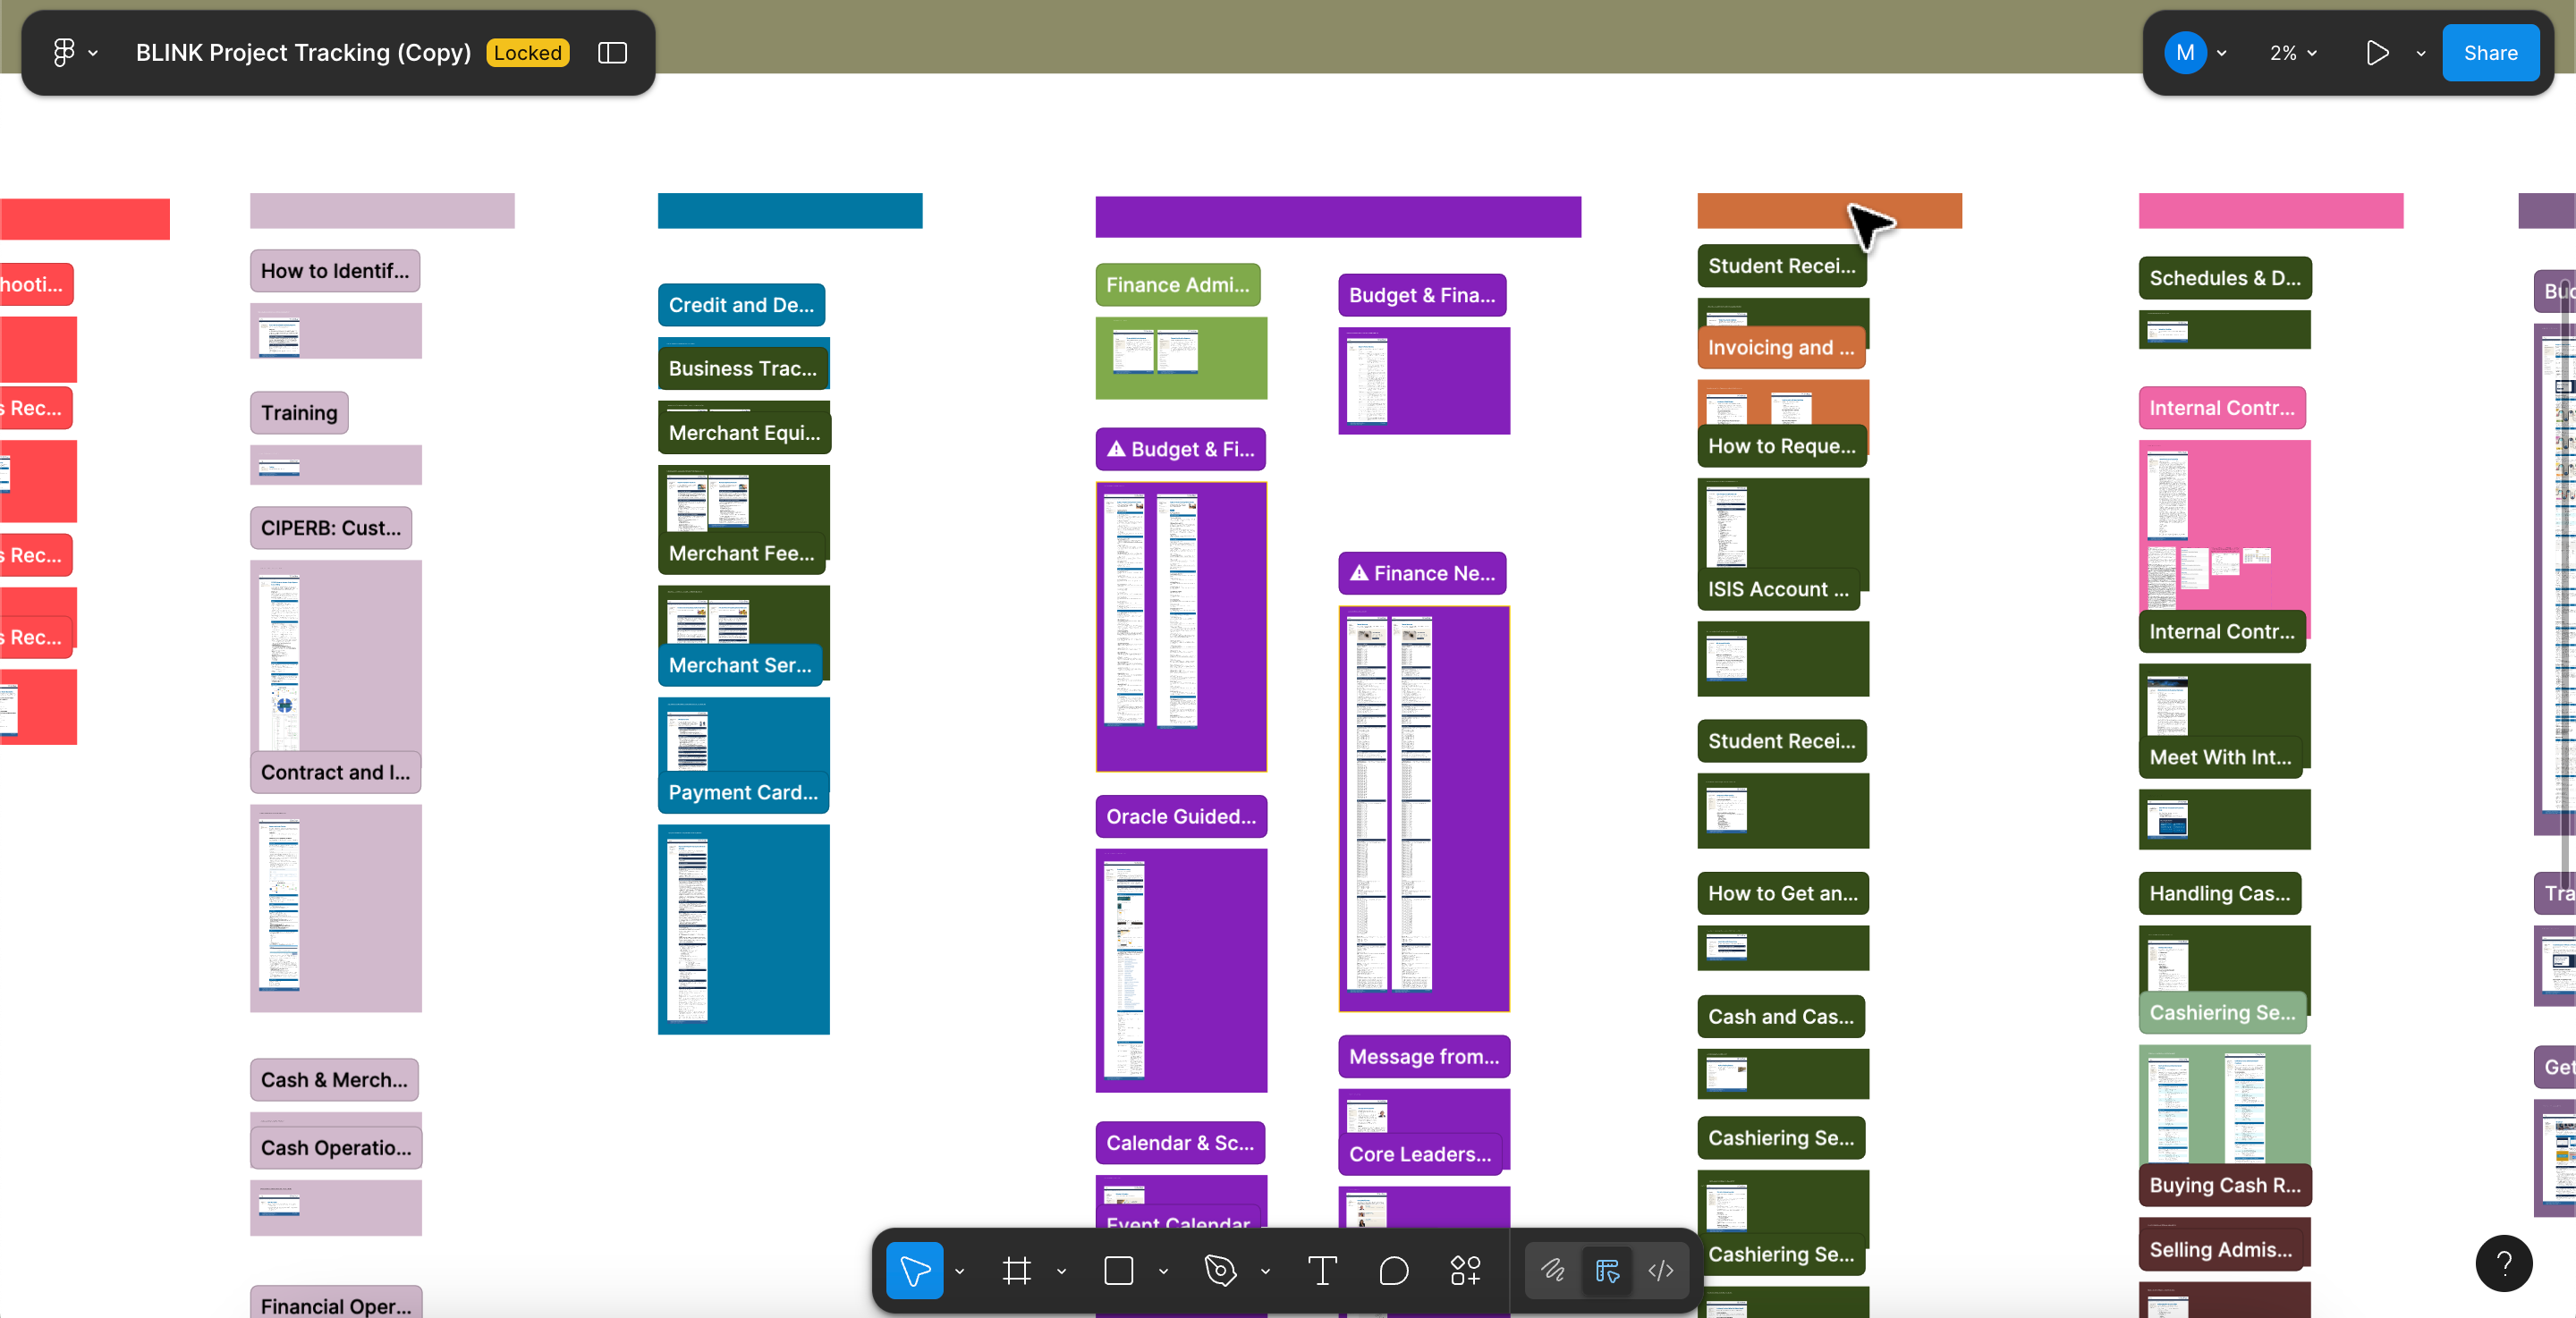
Task: Select the Pen tool
Action: [x=1220, y=1270]
